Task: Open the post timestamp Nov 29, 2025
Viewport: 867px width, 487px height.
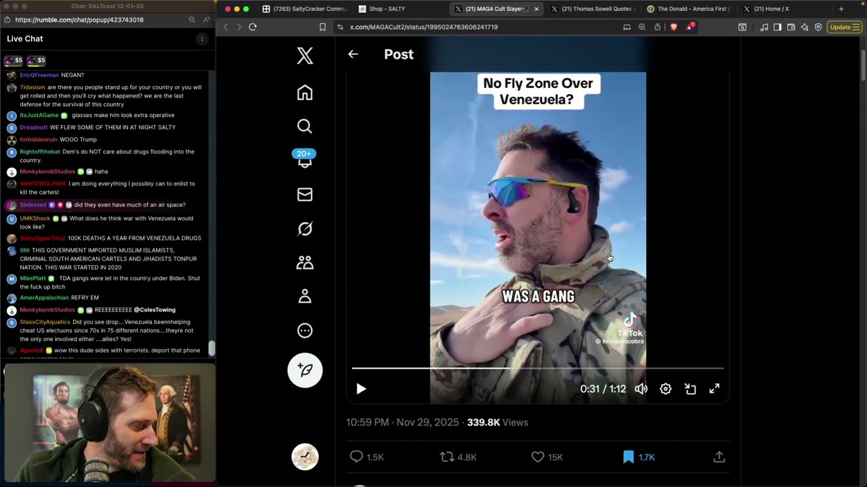Action: coord(402,422)
